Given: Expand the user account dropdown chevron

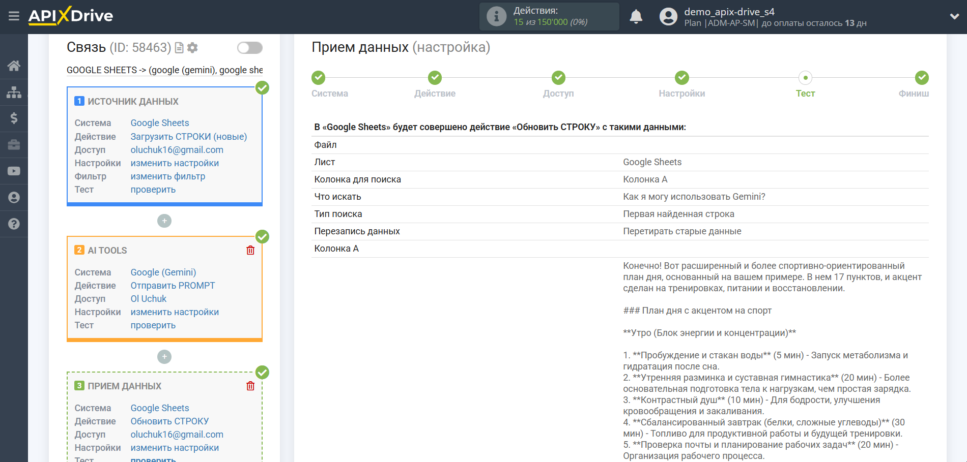Looking at the screenshot, I should [954, 16].
